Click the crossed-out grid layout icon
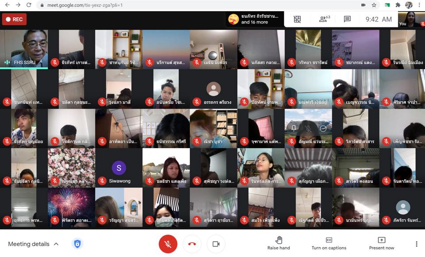 pyautogui.click(x=297, y=19)
